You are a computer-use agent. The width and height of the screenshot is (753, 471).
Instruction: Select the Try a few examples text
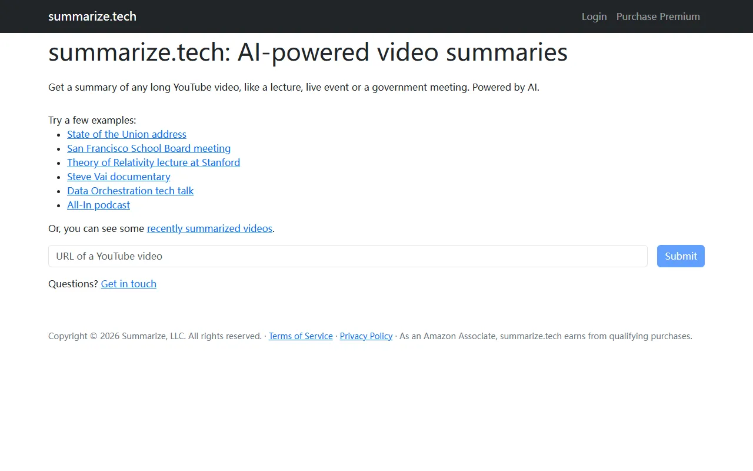point(92,120)
